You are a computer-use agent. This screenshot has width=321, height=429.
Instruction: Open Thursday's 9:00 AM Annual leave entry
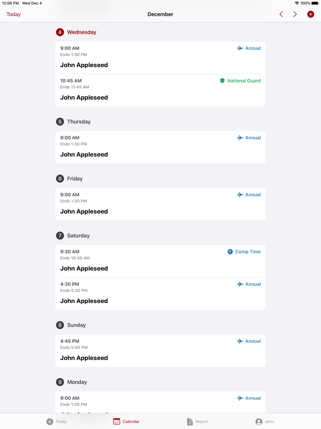click(160, 147)
